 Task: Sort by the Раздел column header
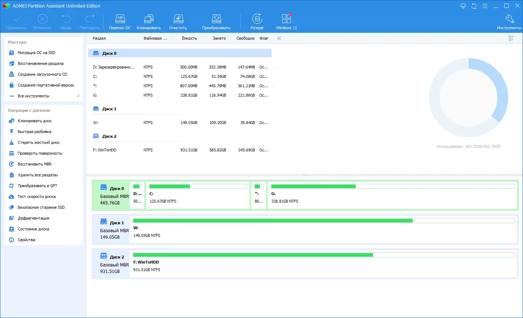99,38
